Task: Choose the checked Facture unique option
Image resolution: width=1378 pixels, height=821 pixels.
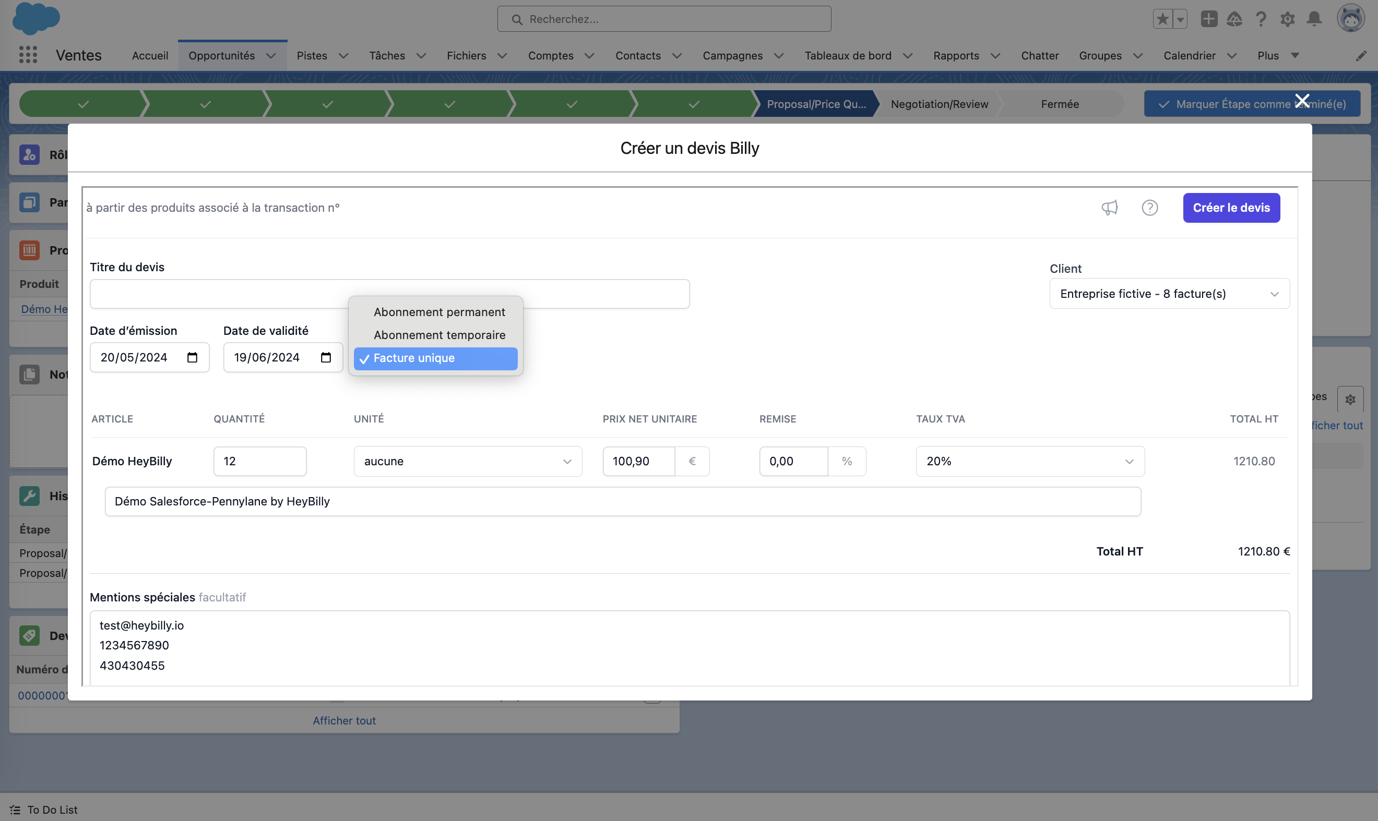Action: [x=435, y=358]
